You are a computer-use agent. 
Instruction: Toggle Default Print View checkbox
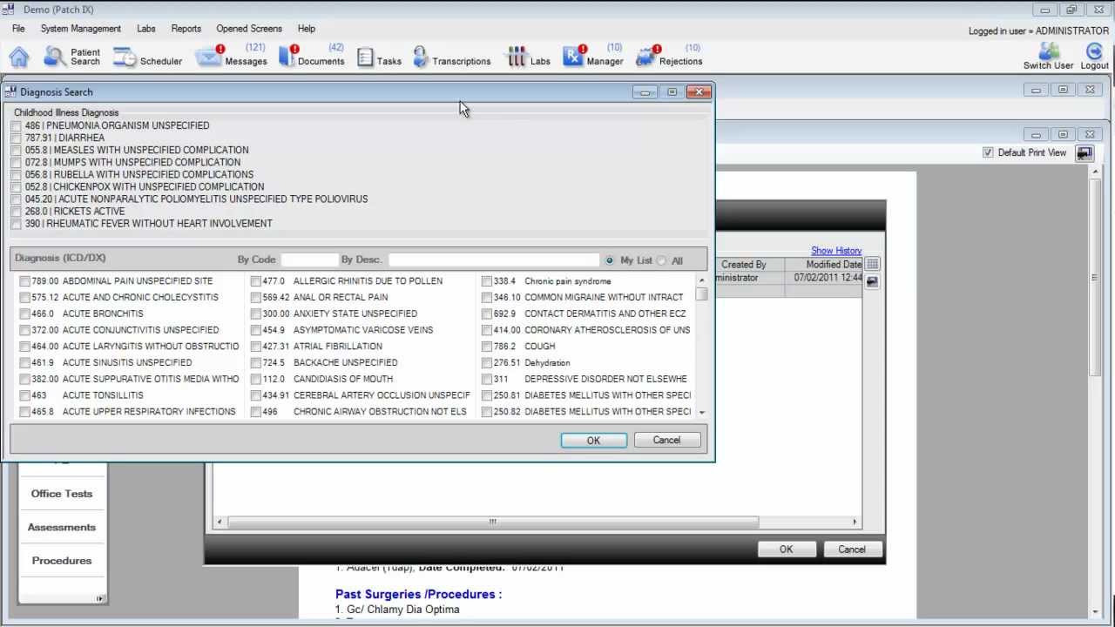[988, 152]
